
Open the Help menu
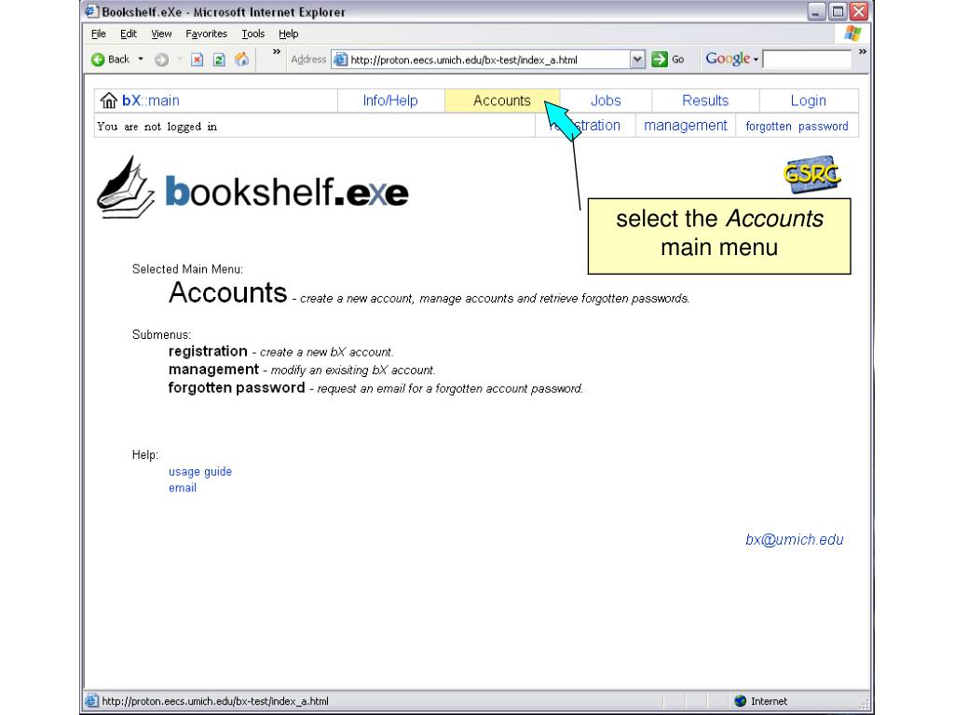289,34
